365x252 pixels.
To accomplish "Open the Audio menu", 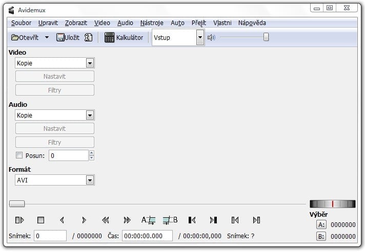I will [x=125, y=23].
